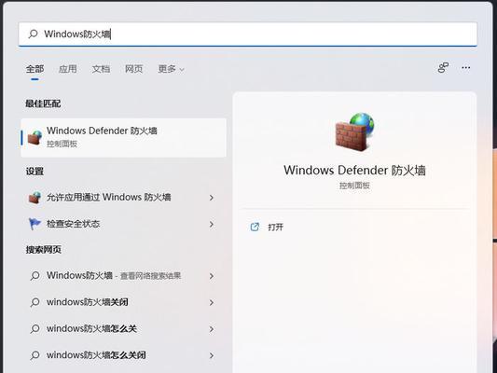Click the flag icon beside 检查安全状态
The height and width of the screenshot is (373, 497).
pos(35,224)
